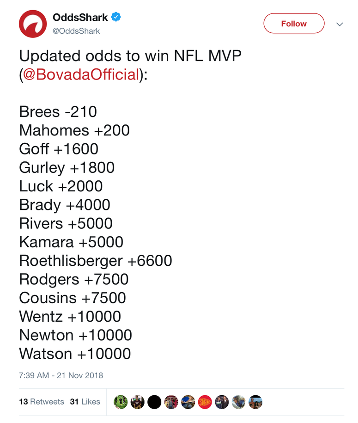Open the first liker avatar with green football field

[121, 402]
